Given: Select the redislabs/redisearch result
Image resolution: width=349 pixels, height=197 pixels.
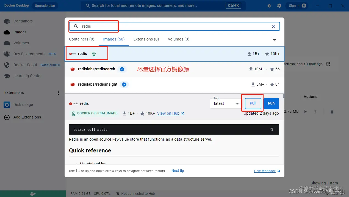Looking at the screenshot, I should [x=174, y=69].
